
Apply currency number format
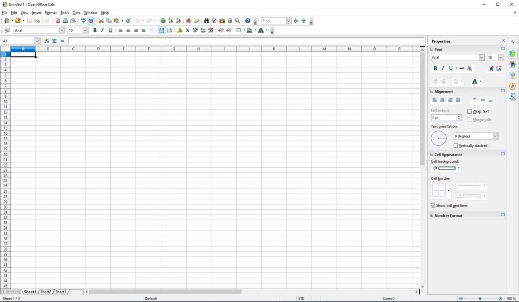[x=179, y=30]
